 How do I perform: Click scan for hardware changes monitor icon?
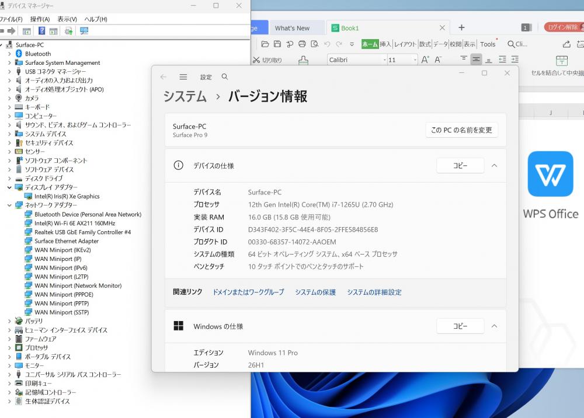coord(84,31)
